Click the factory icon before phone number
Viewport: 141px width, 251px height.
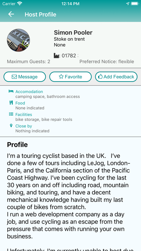click(56, 56)
